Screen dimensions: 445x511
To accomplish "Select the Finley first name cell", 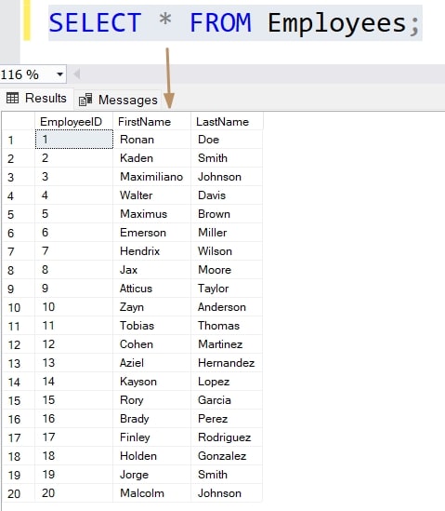I will click(x=152, y=437).
